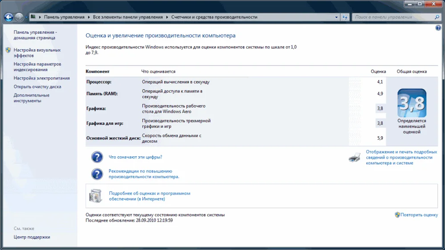Minimize the Control Panel window
This screenshot has height=250, width=445.
click(409, 4)
